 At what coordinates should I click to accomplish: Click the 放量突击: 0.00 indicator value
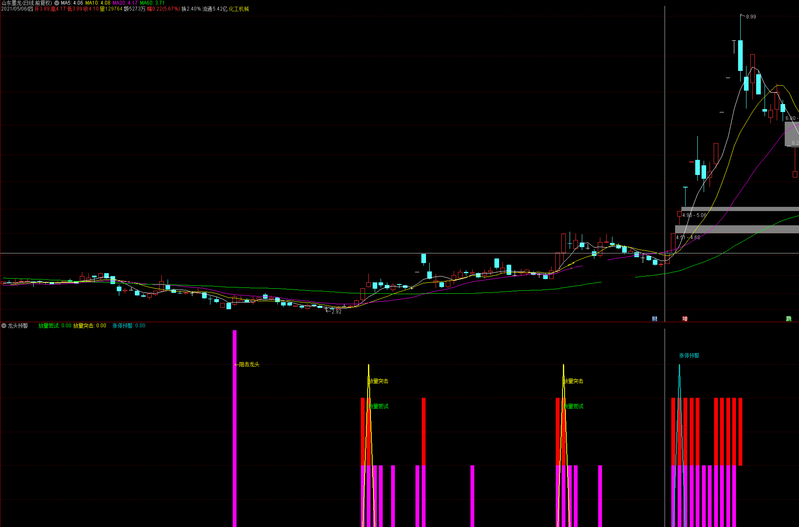90,326
